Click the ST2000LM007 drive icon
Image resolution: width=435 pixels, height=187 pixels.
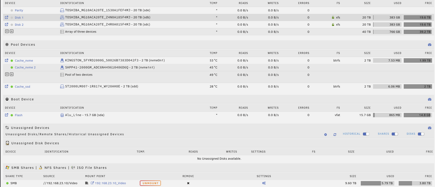(x=62, y=86)
